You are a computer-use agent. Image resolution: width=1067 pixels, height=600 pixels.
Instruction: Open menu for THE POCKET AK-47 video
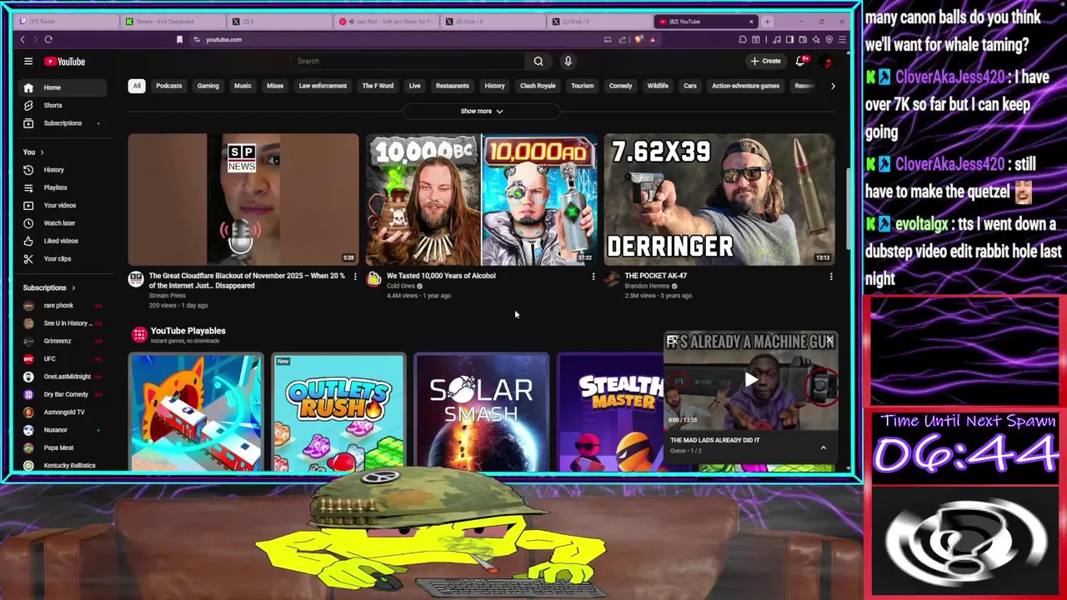(831, 276)
